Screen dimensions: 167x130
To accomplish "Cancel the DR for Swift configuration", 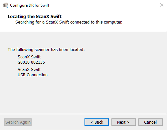I will tap(150, 122).
